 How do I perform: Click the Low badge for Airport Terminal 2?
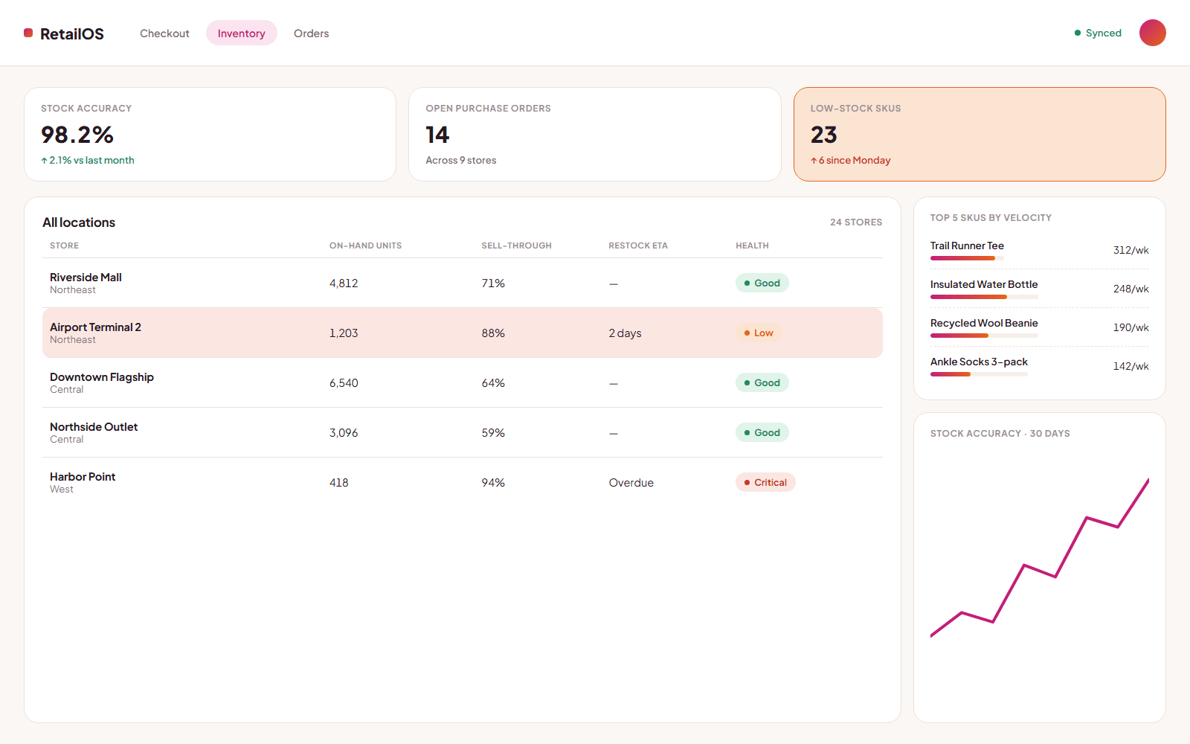759,333
